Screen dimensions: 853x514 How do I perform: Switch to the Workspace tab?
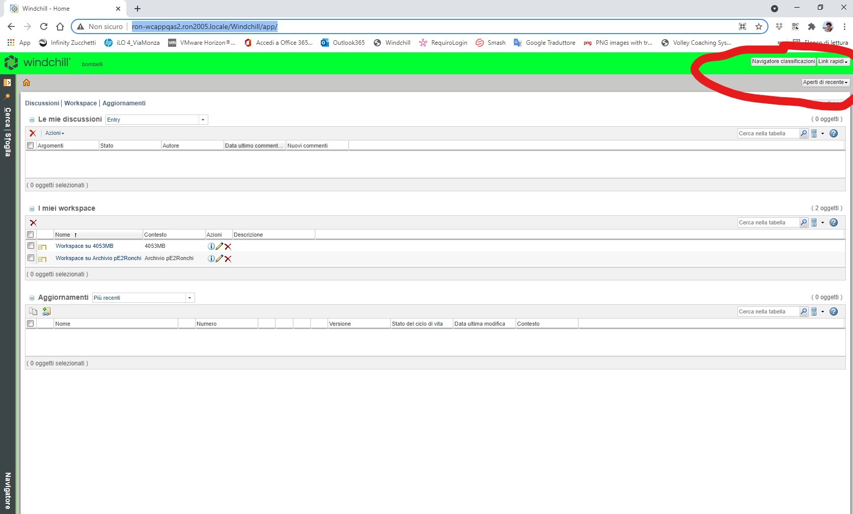pyautogui.click(x=80, y=103)
